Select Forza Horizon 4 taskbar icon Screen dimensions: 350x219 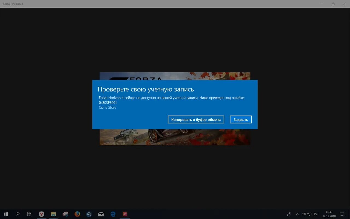125,214
